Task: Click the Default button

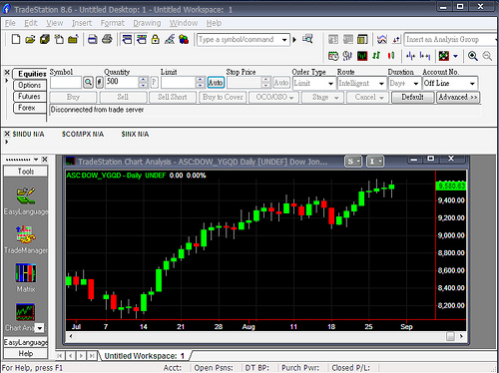Action: pyautogui.click(x=412, y=98)
